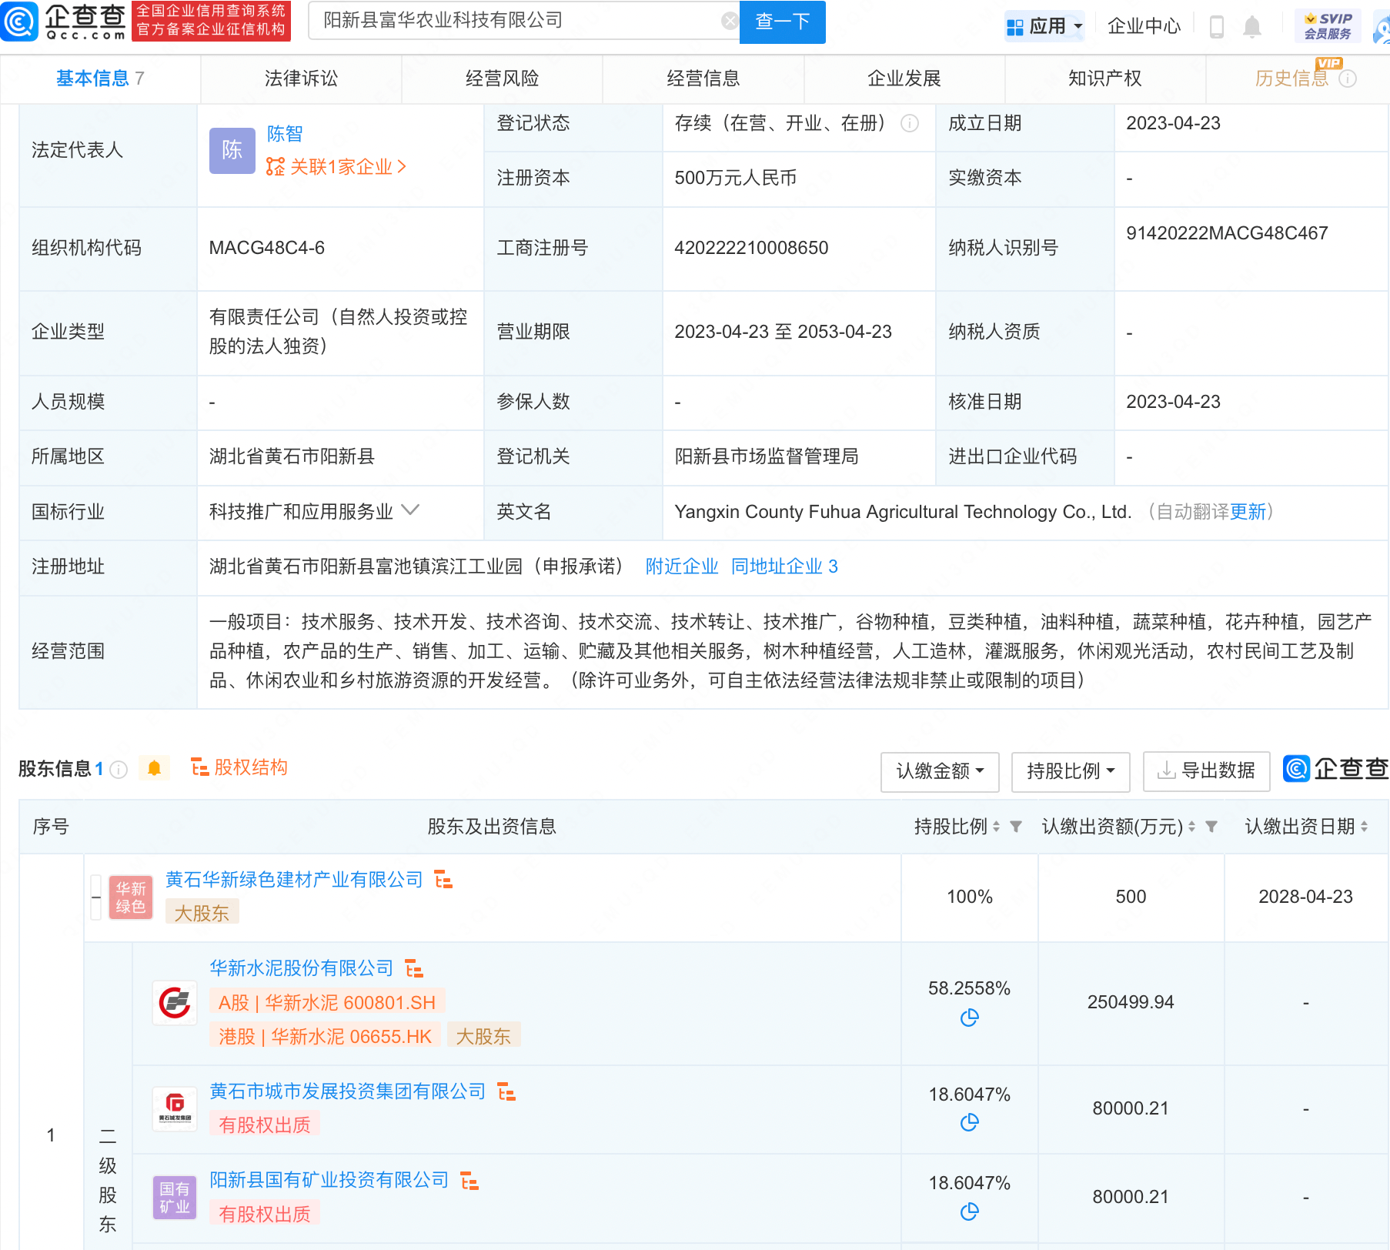Open equity structure icon beside 黄石华新绿色建材产业有限公司

coord(443,879)
